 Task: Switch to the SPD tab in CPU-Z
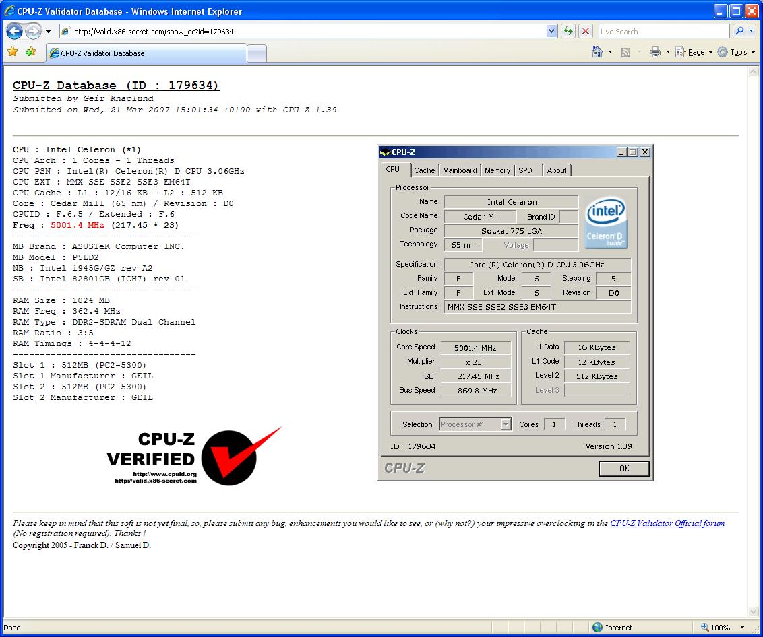pos(528,170)
